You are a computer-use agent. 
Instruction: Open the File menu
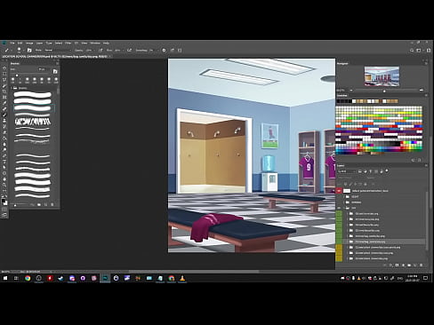[12, 44]
